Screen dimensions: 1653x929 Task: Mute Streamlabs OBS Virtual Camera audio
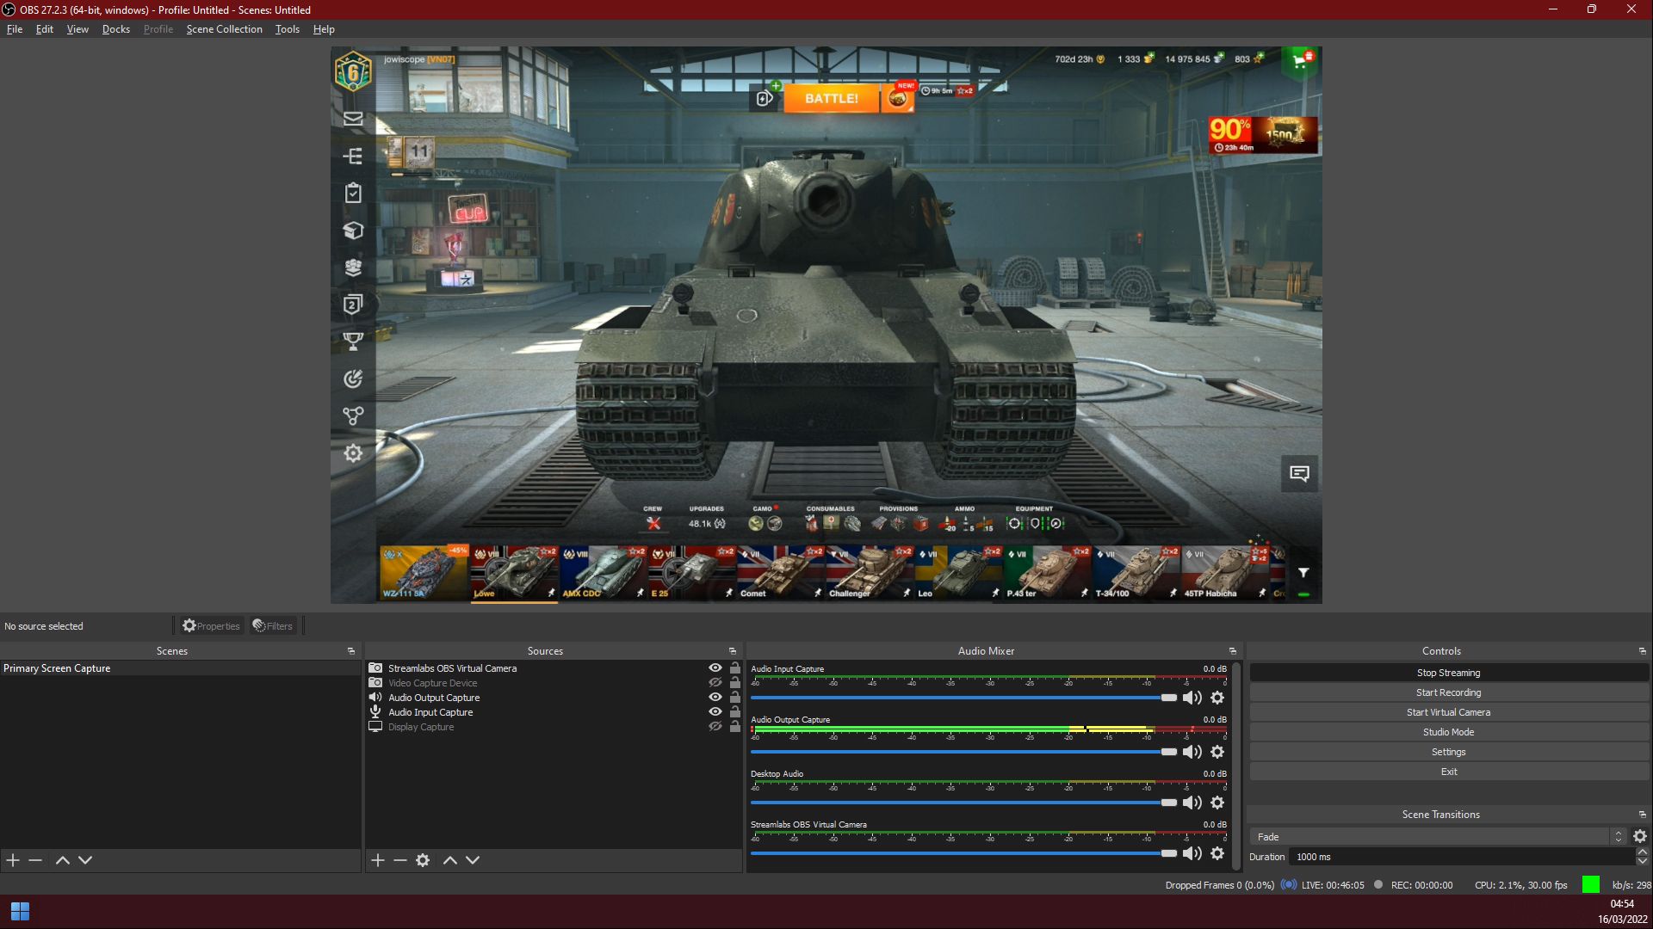pos(1192,853)
